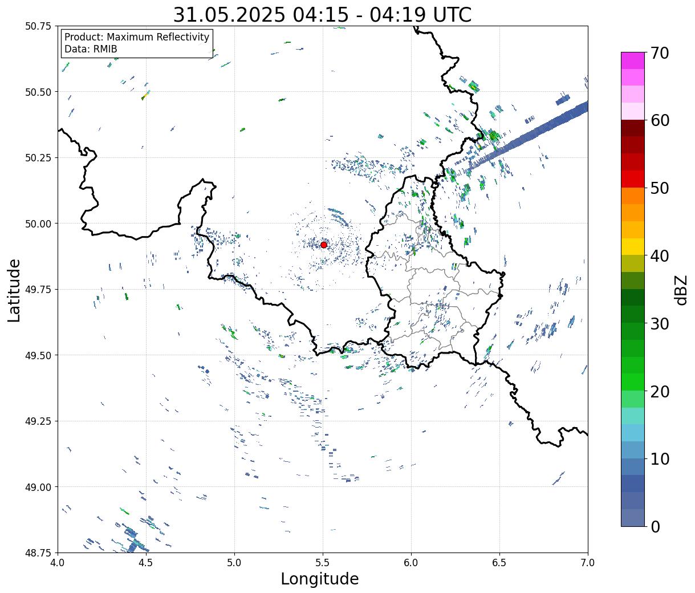
Task: Click the longitude tick label 4.0
Action: coord(58,563)
